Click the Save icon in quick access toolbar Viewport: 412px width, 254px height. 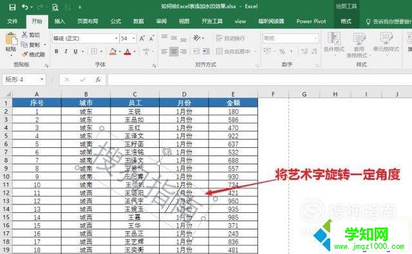[x=12, y=7]
